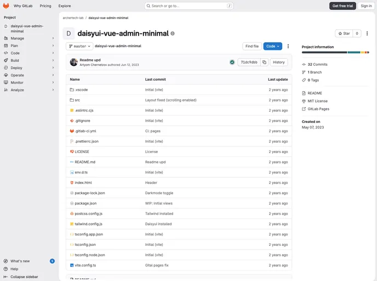Click the postcss.config.js file icon
The image size is (377, 281).
click(x=72, y=213)
